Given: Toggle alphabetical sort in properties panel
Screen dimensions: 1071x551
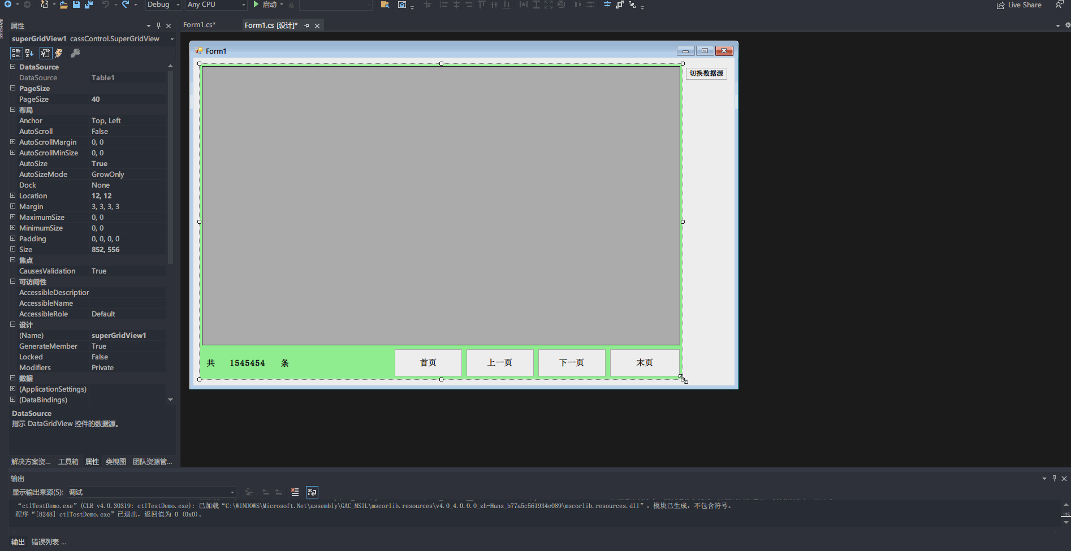Looking at the screenshot, I should [x=30, y=53].
